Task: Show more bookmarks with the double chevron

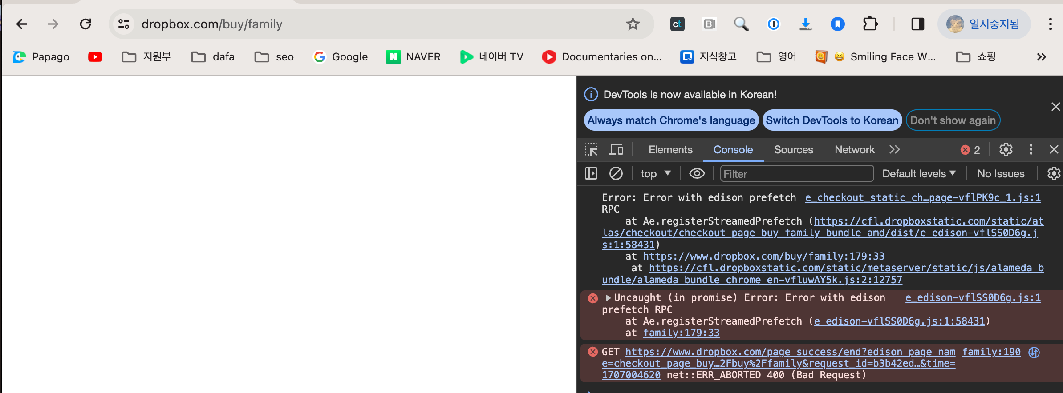Action: [1041, 57]
